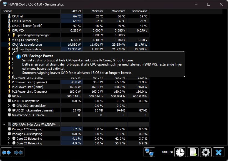Select the GPU D3D hukommelse dynamisk row
This screenshot has height=161, width=228.
coord(33,110)
